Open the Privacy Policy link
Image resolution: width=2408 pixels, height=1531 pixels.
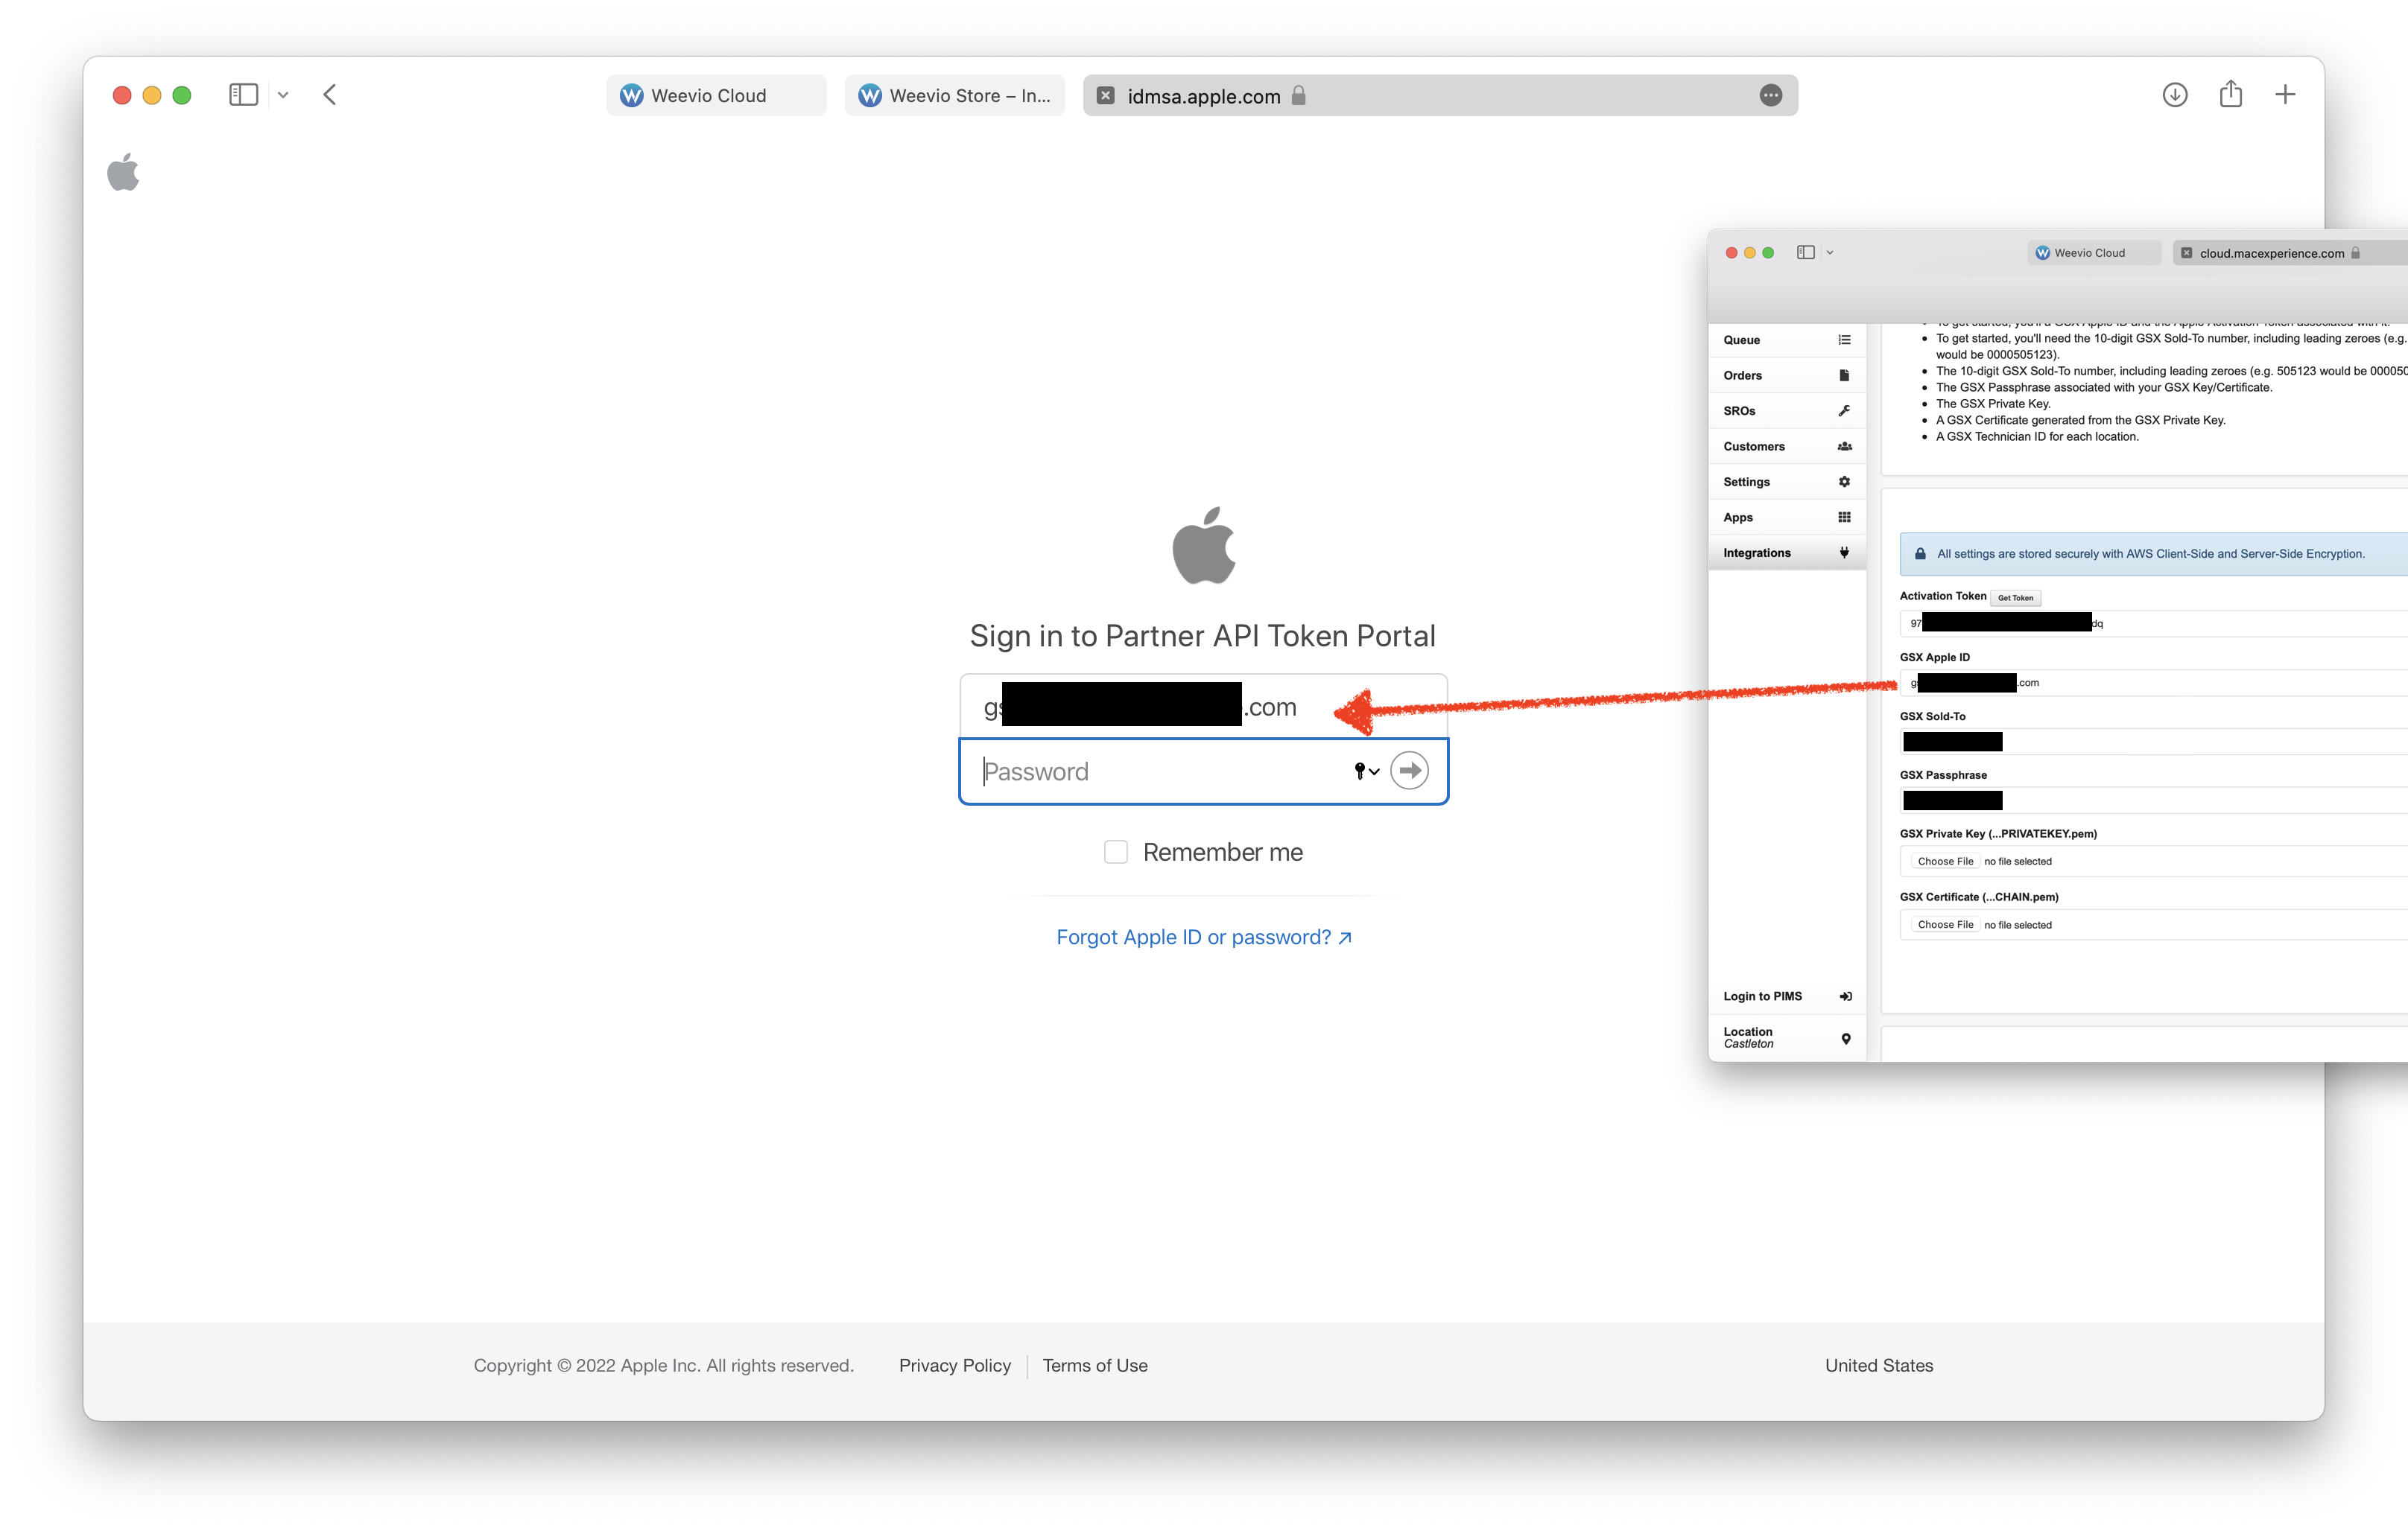[x=954, y=1365]
